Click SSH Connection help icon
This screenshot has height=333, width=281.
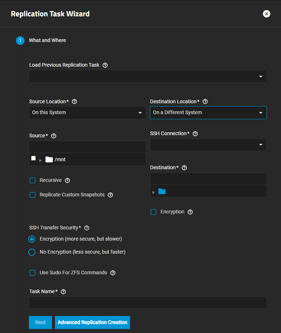pyautogui.click(x=195, y=134)
